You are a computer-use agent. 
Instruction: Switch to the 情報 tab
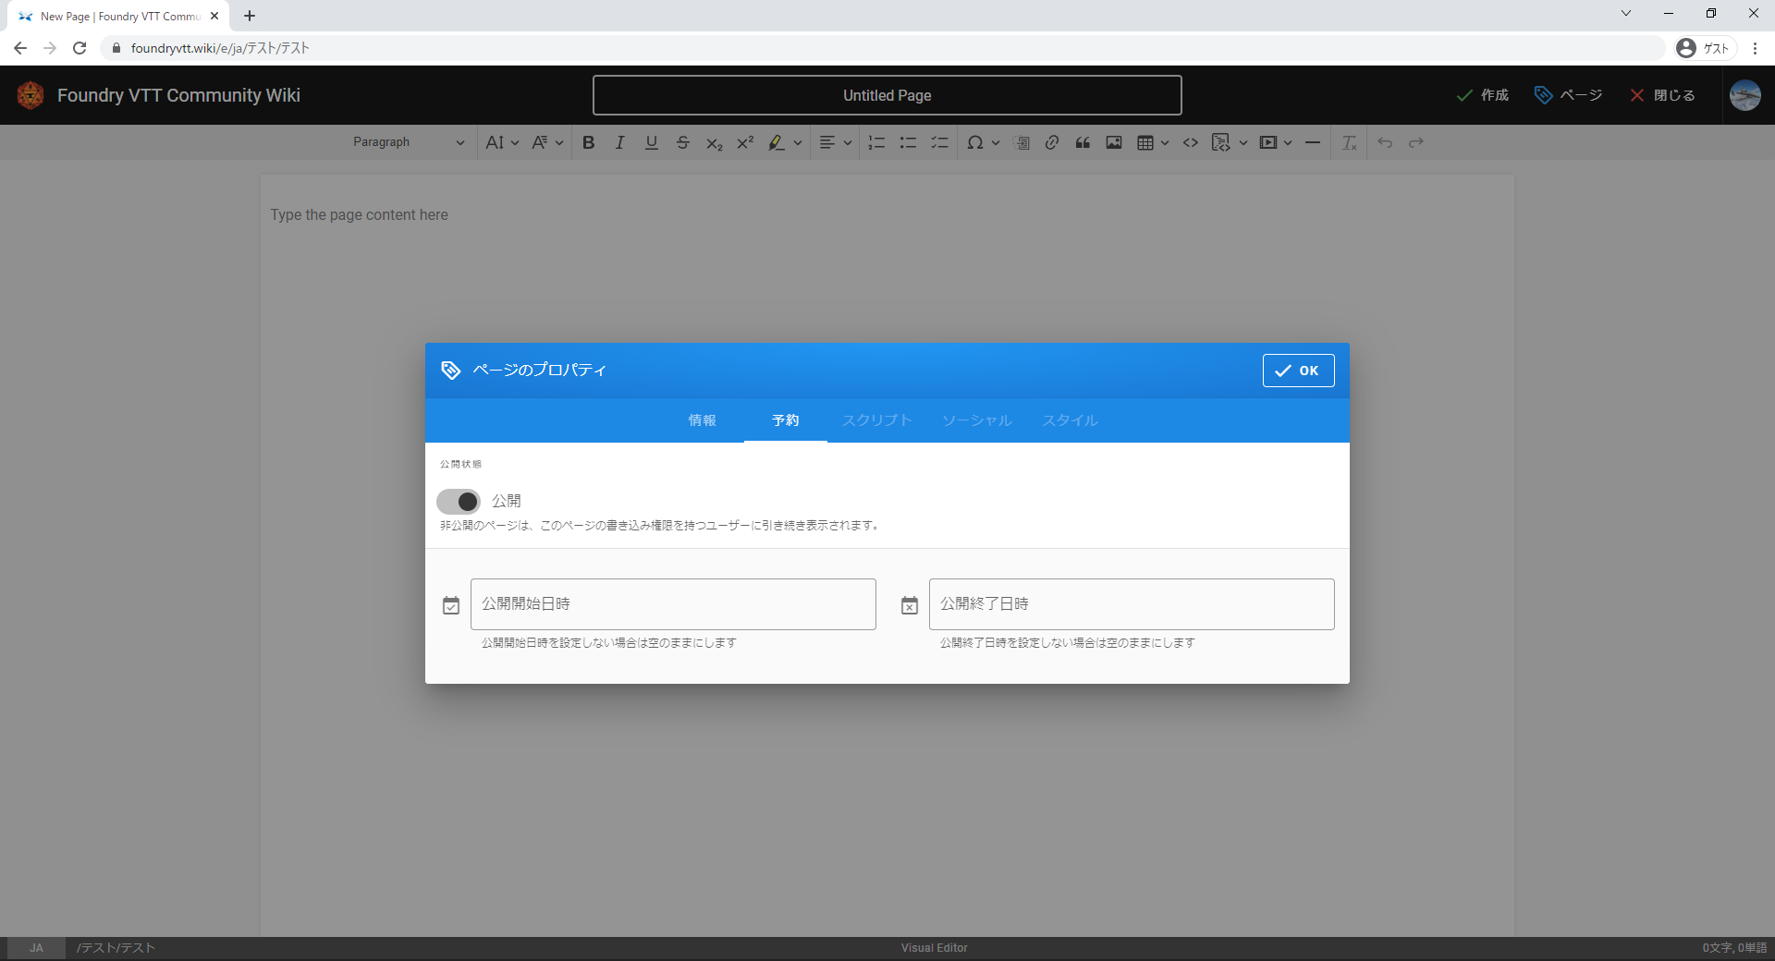[702, 420]
